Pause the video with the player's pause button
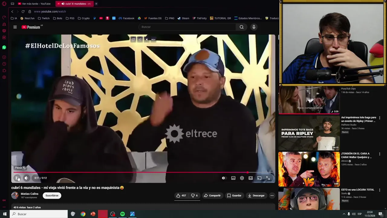 [x=17, y=178]
